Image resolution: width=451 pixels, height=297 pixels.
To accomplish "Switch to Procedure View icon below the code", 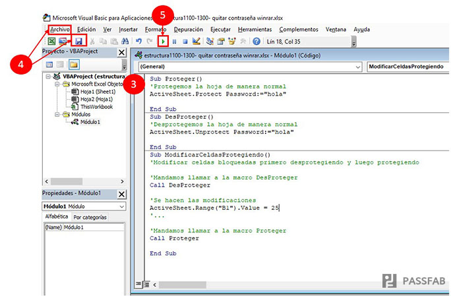I will (x=138, y=284).
